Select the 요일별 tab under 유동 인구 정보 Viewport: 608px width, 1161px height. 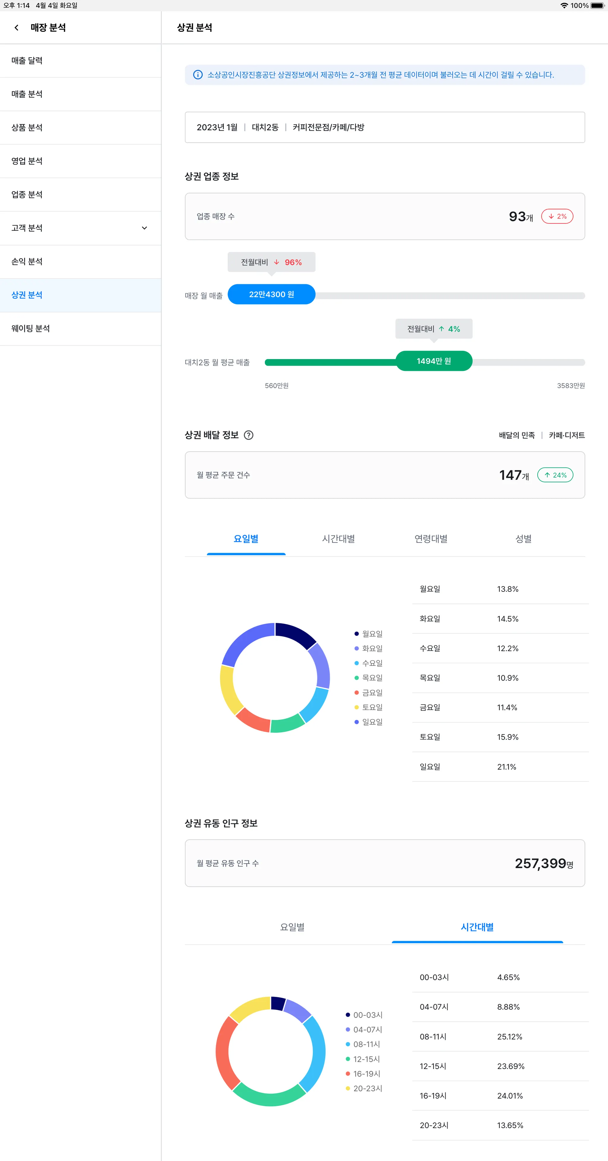pyautogui.click(x=292, y=927)
